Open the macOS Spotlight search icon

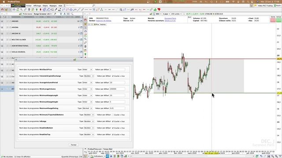pos(248,2)
